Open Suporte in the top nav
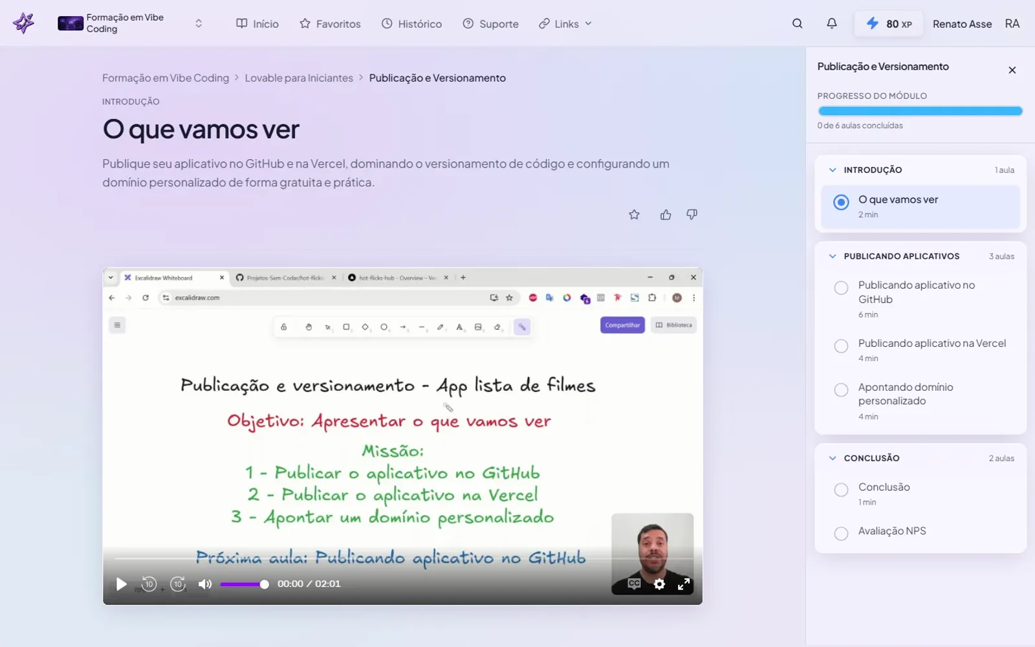 click(x=490, y=24)
